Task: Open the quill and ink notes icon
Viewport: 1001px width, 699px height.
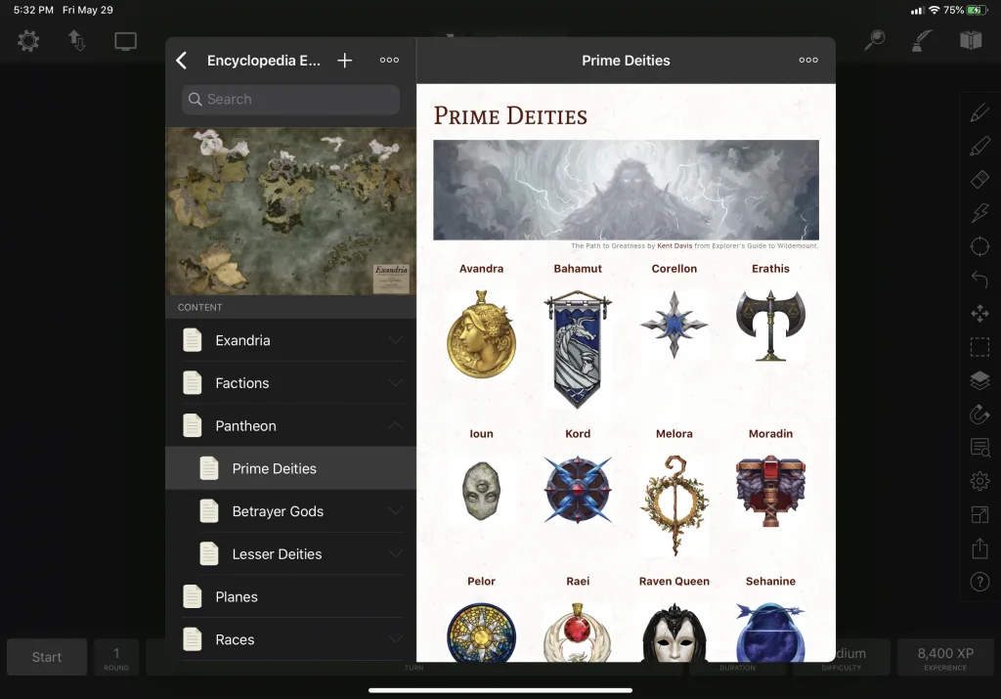Action: [921, 40]
